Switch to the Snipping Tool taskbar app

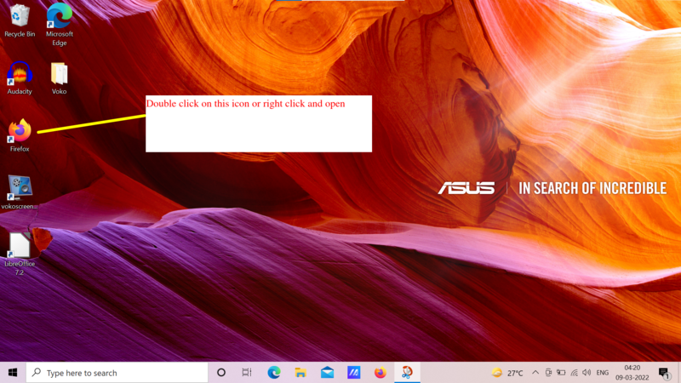point(407,373)
